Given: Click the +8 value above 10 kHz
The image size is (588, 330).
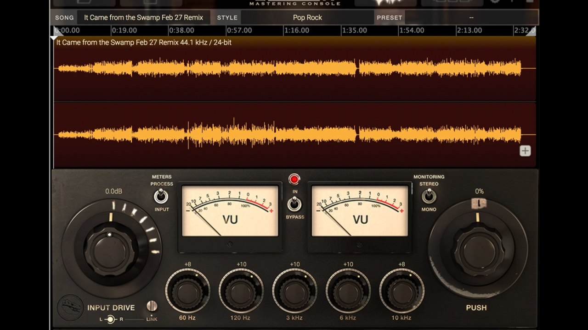Looking at the screenshot, I should coord(402,264).
